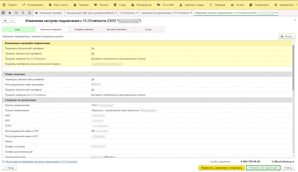Viewport: 298px width, 172px height.
Task: Close form with X near title
Action: (295, 20)
